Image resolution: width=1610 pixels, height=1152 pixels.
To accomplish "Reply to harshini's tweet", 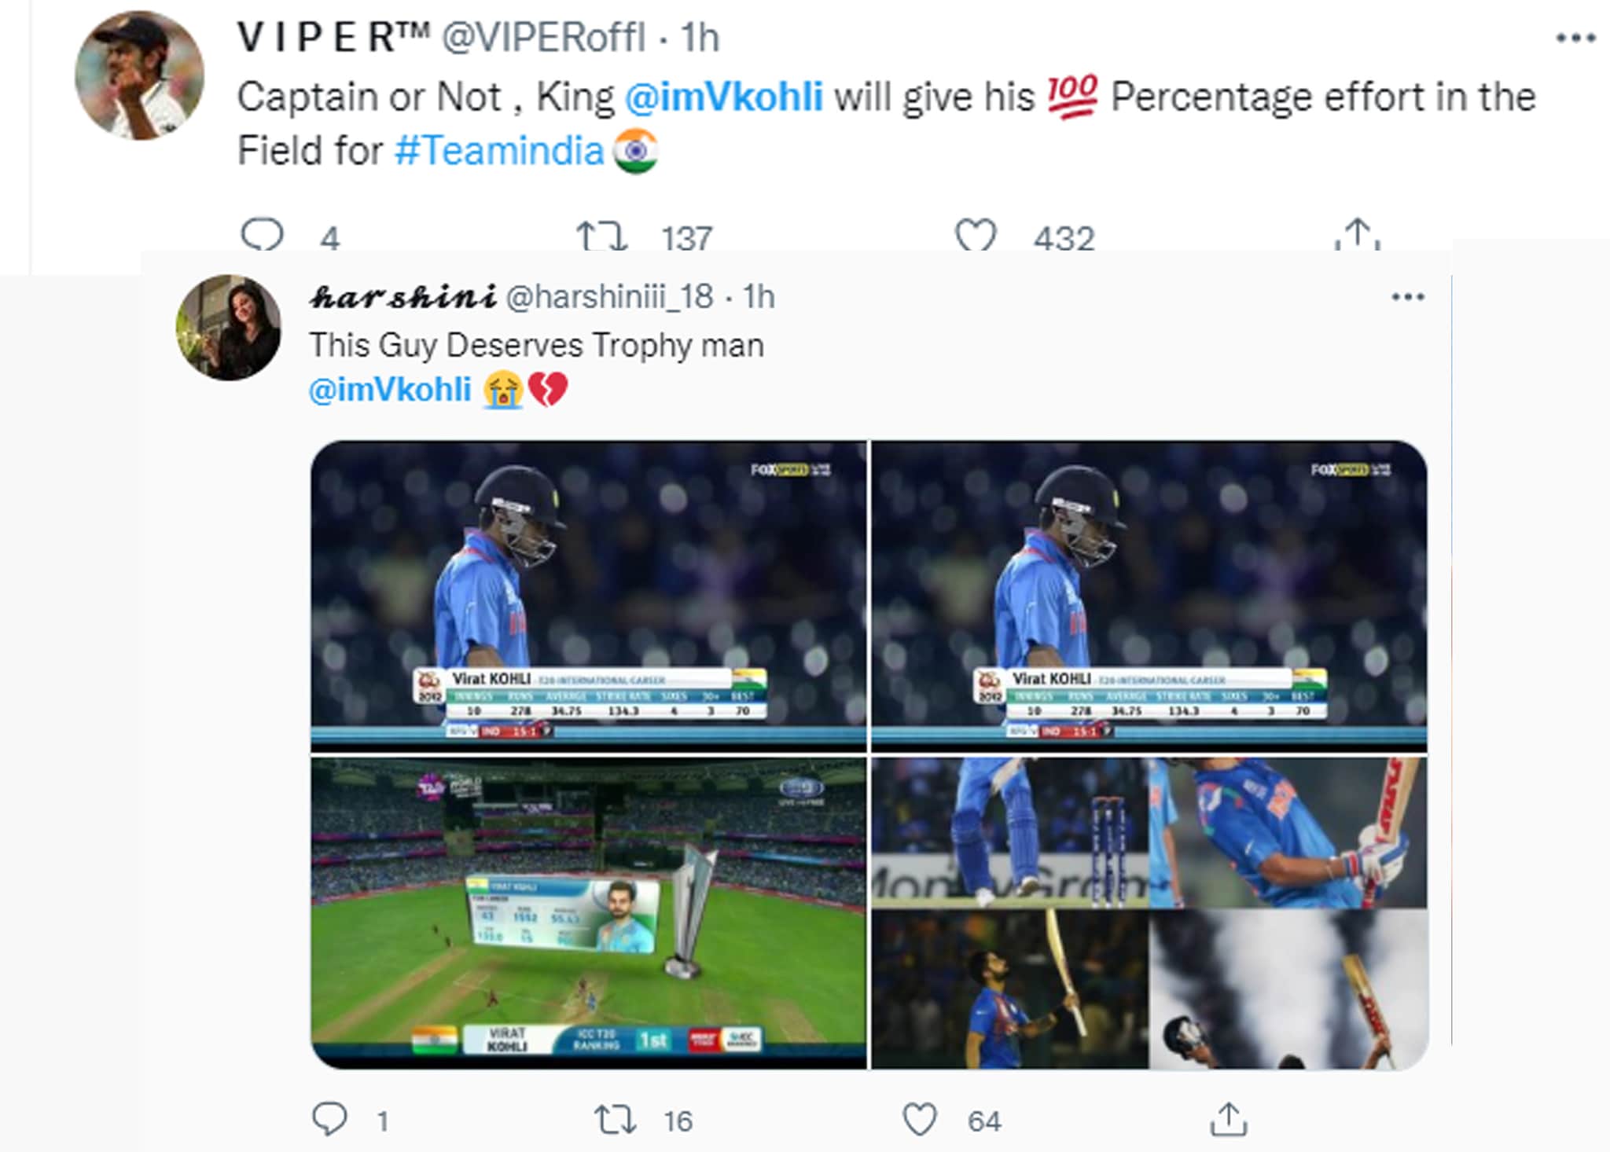I will (x=329, y=1119).
